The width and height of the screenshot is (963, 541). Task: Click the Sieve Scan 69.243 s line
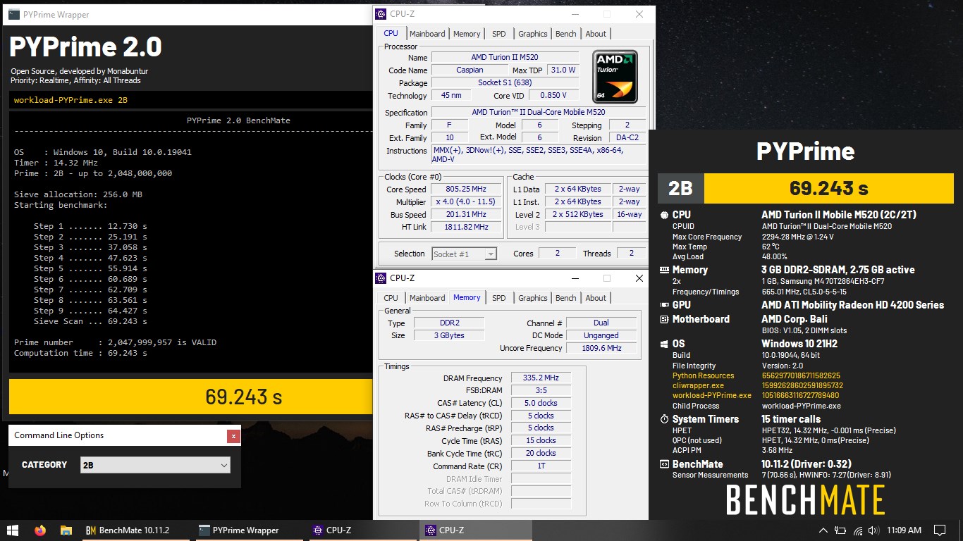tap(90, 322)
